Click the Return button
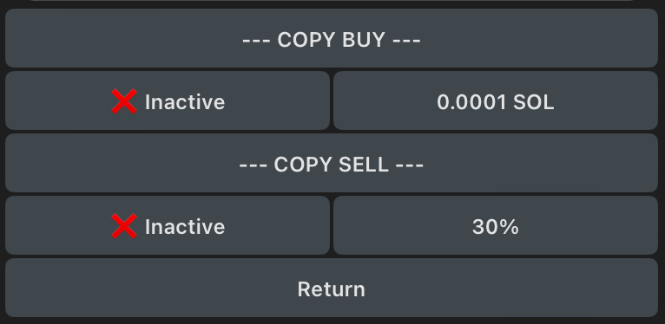 coord(332,288)
